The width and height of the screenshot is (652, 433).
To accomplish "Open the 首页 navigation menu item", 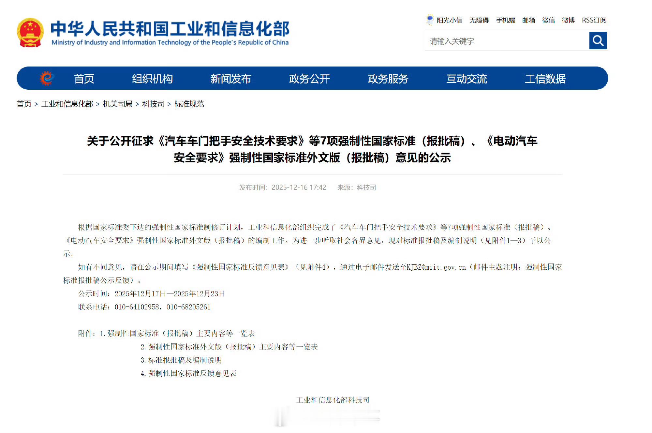I will tap(84, 78).
